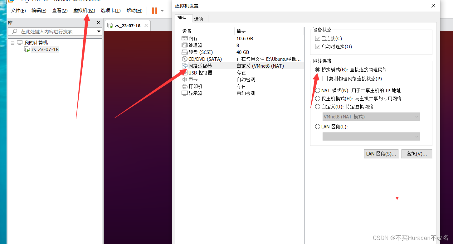Screen dimensions: 453x244
Task: Select Custom (U) virtual network radio
Action: [x=318, y=107]
